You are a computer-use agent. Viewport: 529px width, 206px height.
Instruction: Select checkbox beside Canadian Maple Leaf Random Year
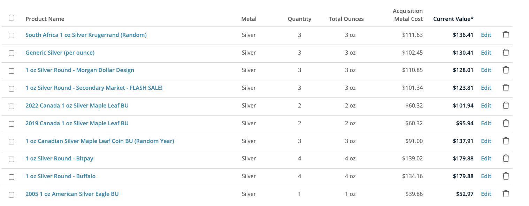[11, 142]
